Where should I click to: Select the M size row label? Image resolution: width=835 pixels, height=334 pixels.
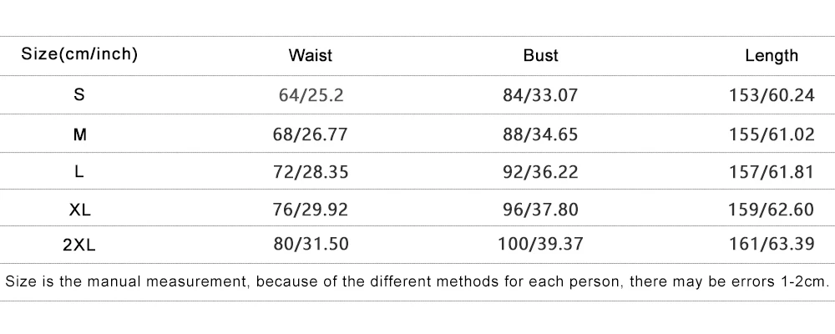[79, 134]
